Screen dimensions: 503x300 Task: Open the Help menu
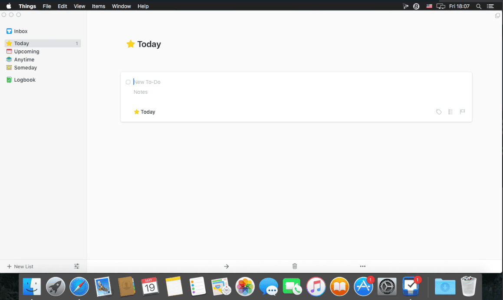point(143,6)
